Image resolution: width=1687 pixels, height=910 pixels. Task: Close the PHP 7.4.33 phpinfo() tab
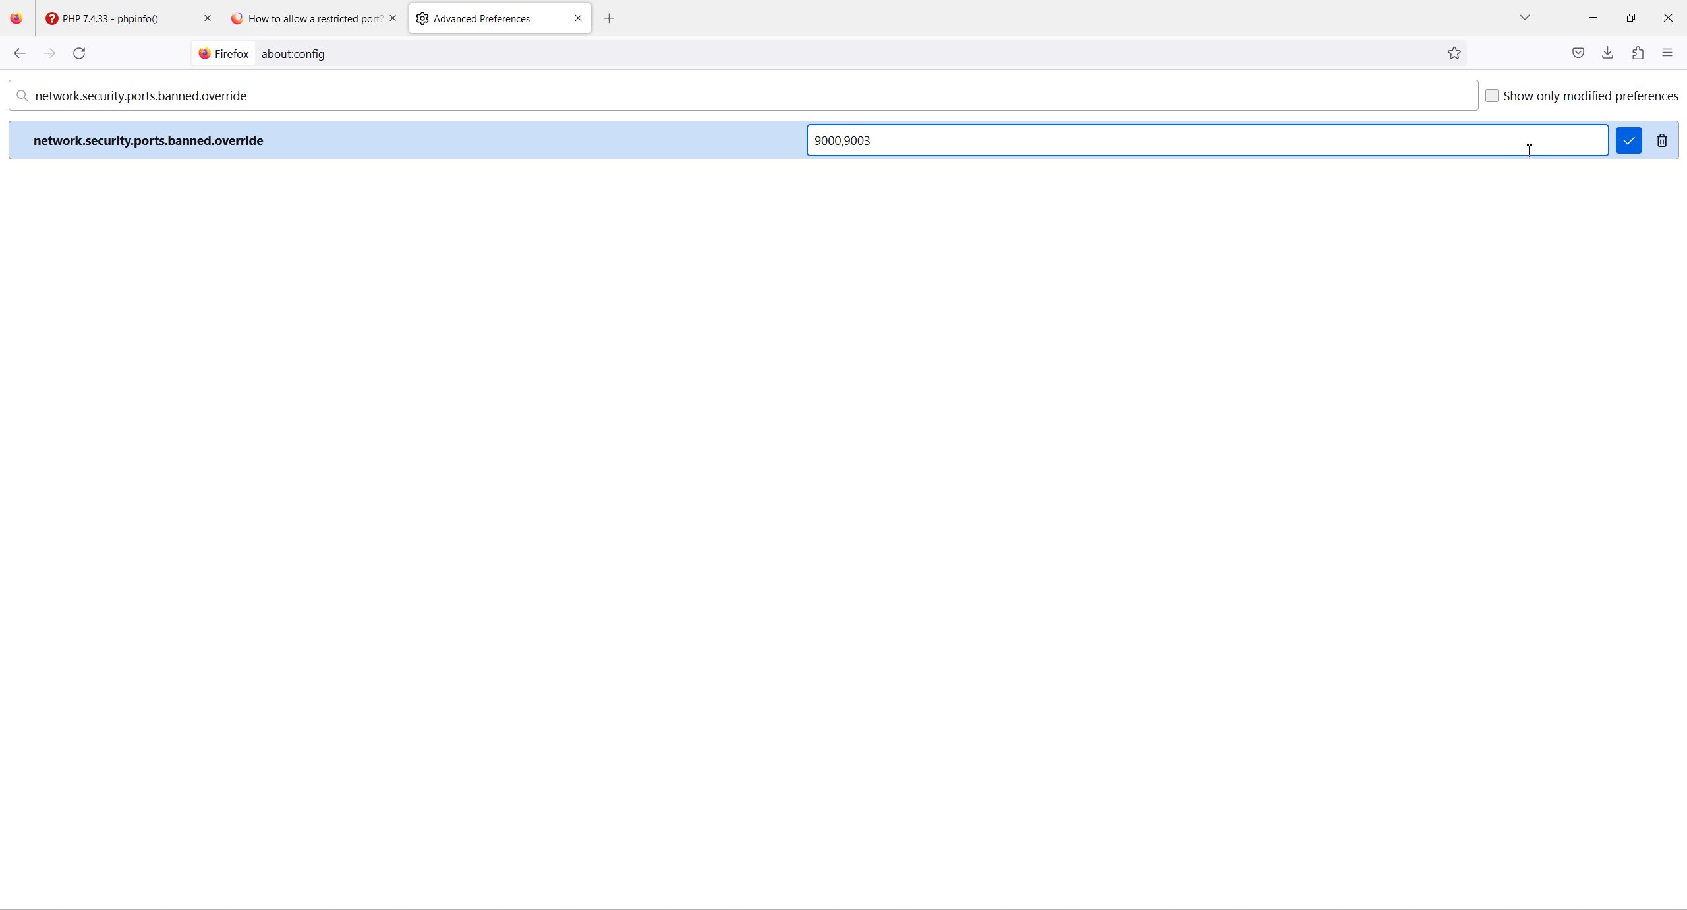(208, 18)
